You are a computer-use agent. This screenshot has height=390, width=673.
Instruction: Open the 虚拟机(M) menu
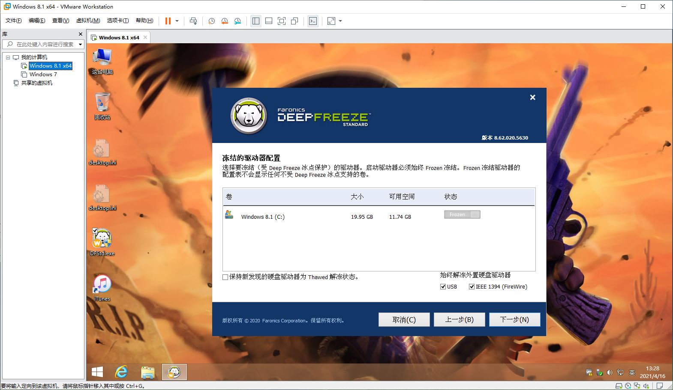[88, 21]
